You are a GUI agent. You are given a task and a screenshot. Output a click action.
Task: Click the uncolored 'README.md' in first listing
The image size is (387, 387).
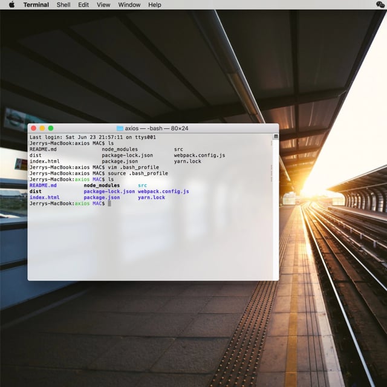point(43,149)
